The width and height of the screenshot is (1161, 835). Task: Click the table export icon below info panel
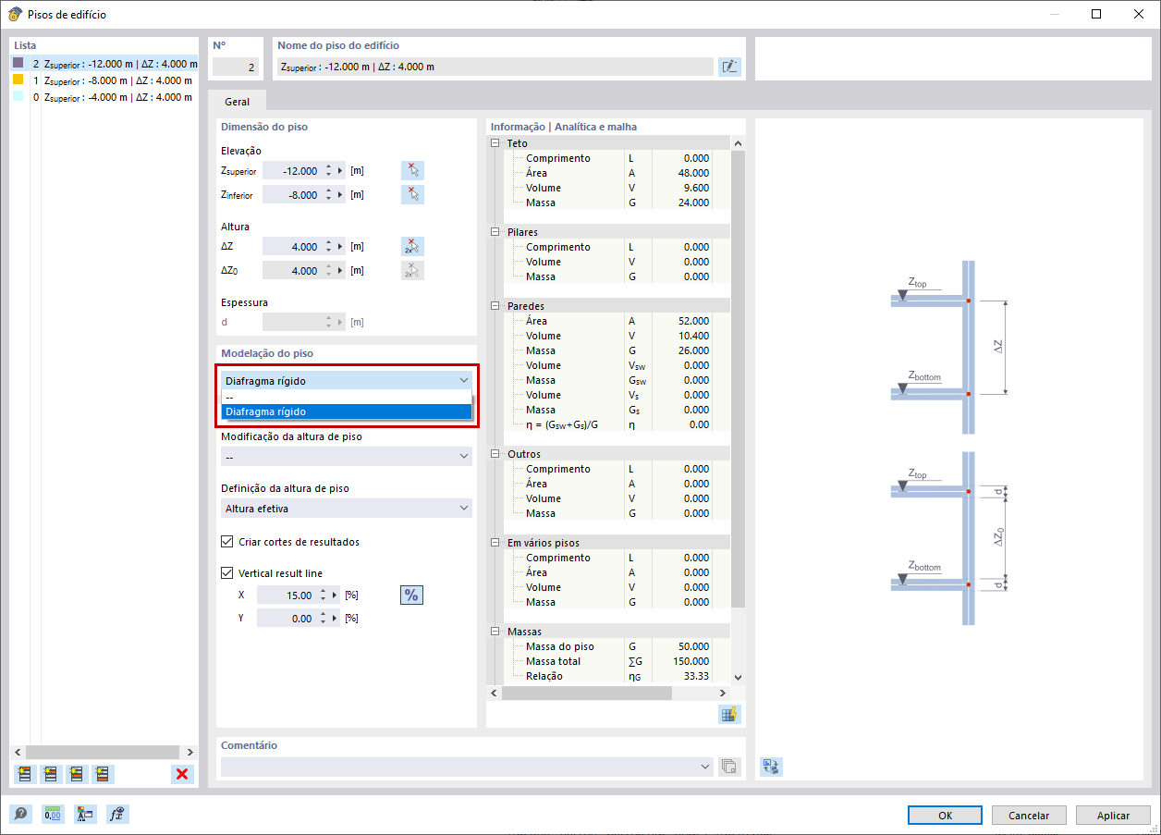tap(729, 714)
